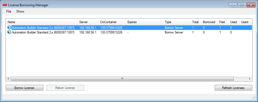Click the ABB logo in the title bar
Image resolution: width=258 pixels, height=102 pixels.
coord(5,5)
